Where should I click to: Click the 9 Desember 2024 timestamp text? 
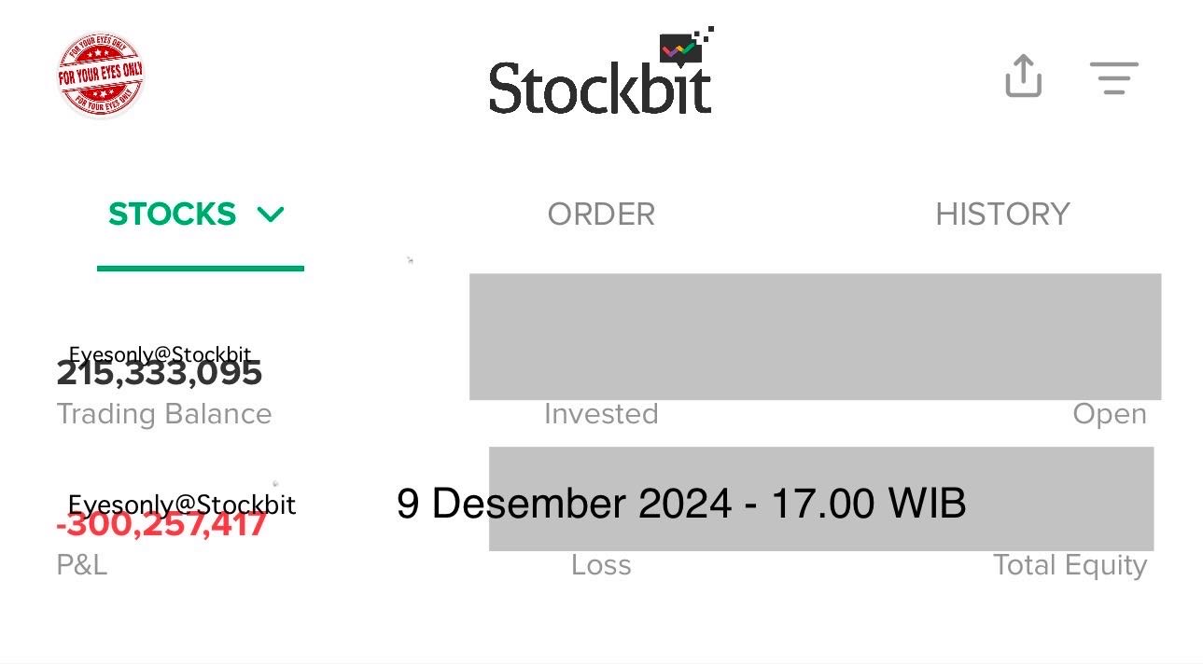pyautogui.click(x=680, y=504)
